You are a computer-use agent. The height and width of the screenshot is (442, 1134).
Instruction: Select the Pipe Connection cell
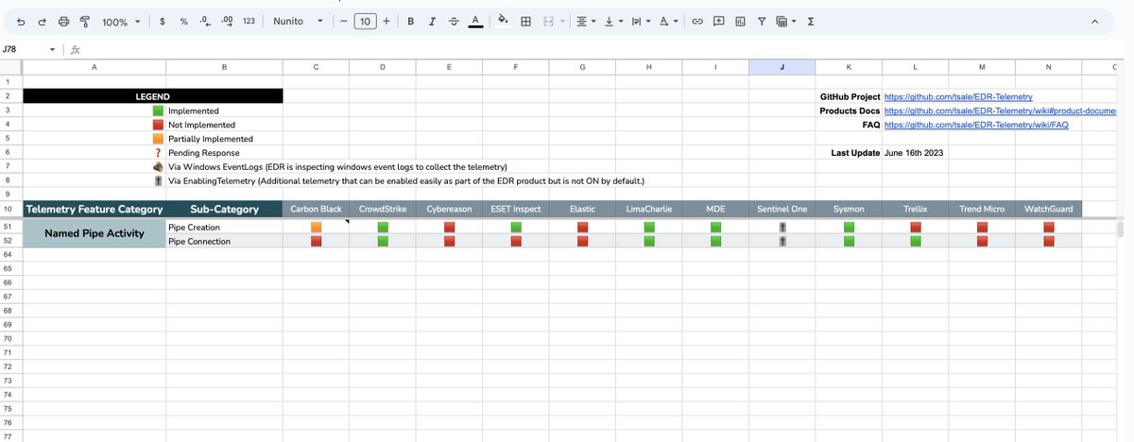point(224,242)
